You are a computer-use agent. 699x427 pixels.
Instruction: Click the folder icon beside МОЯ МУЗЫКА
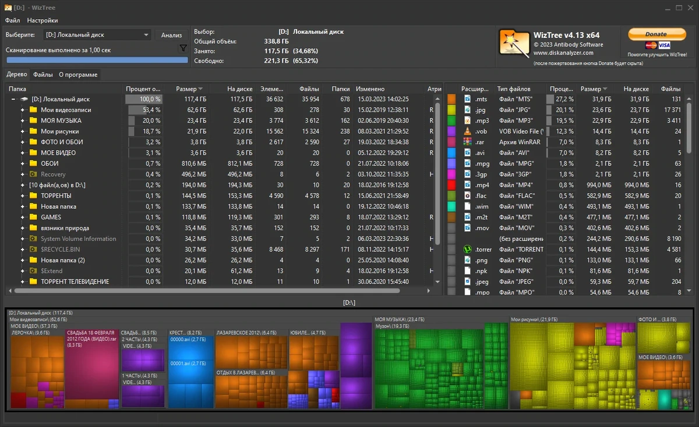pos(33,120)
